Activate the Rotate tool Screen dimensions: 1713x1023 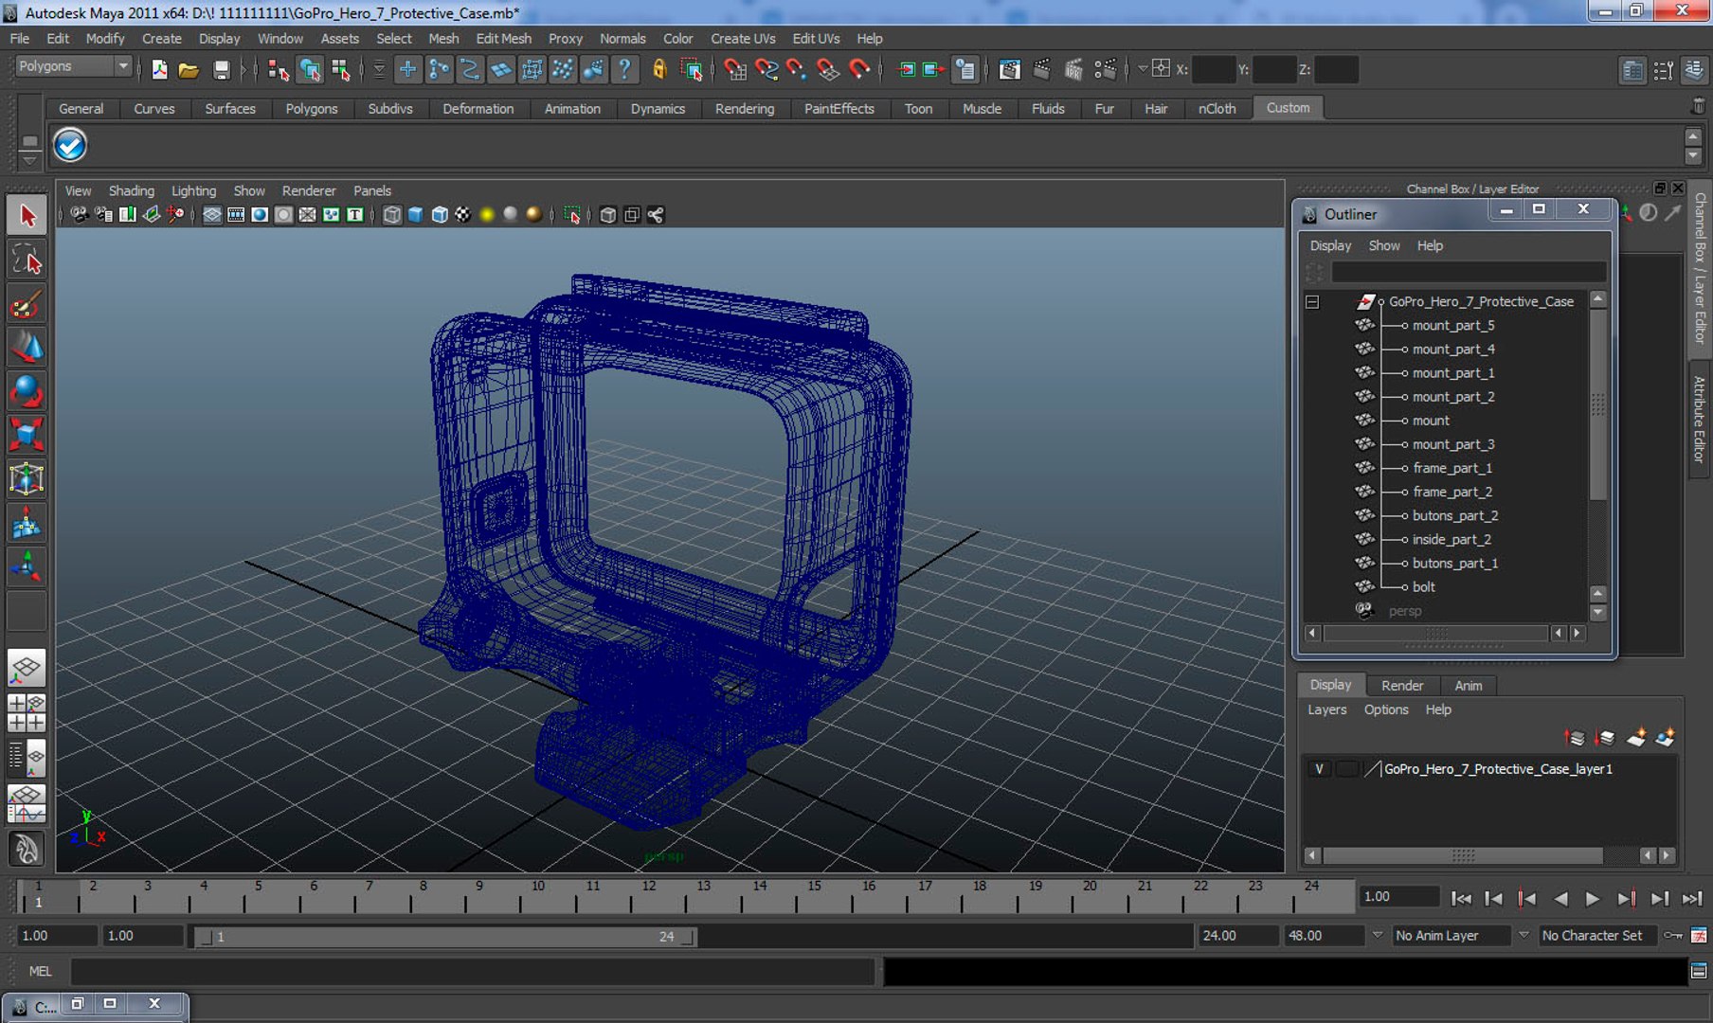tap(27, 391)
